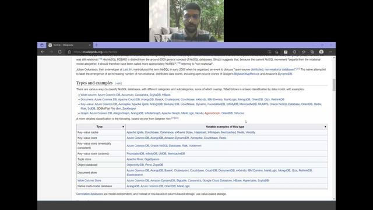Open a new browser tab
Screen dimensions: 373x210
[x=96, y=45]
